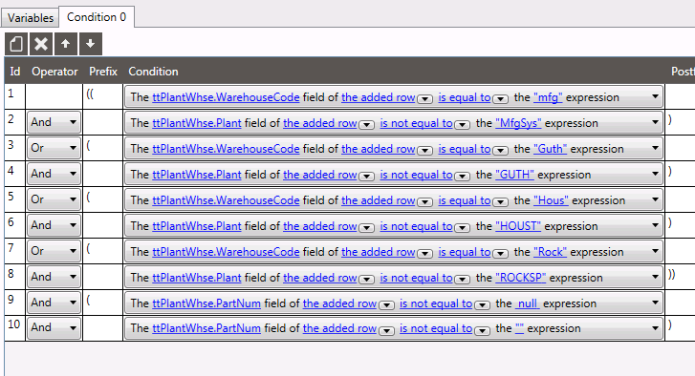Open the And operator dropdown in row 10
Viewport: 695px width, 376px height.
click(x=54, y=327)
